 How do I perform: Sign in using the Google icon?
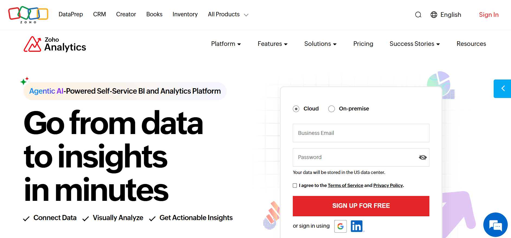(340, 226)
